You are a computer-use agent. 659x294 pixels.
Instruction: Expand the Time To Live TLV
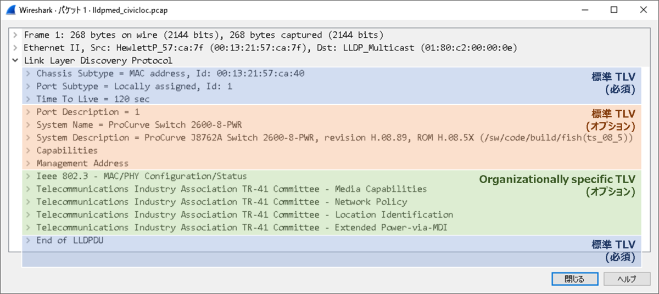(x=28, y=99)
